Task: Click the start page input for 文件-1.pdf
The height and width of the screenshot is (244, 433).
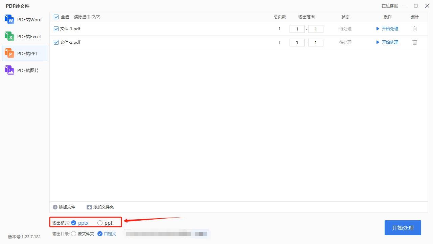Action: pos(297,29)
